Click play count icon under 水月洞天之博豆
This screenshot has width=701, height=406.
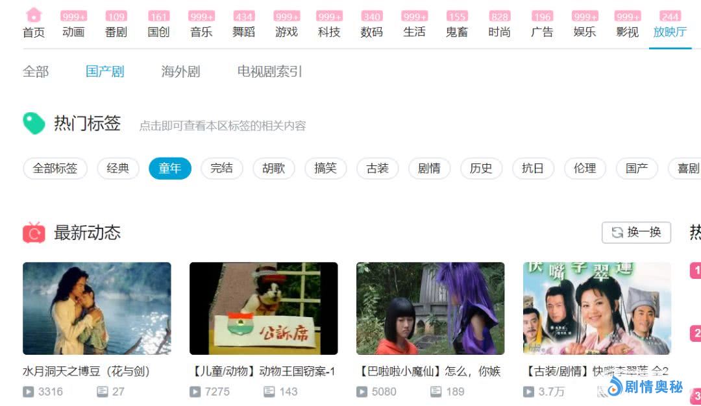(28, 392)
